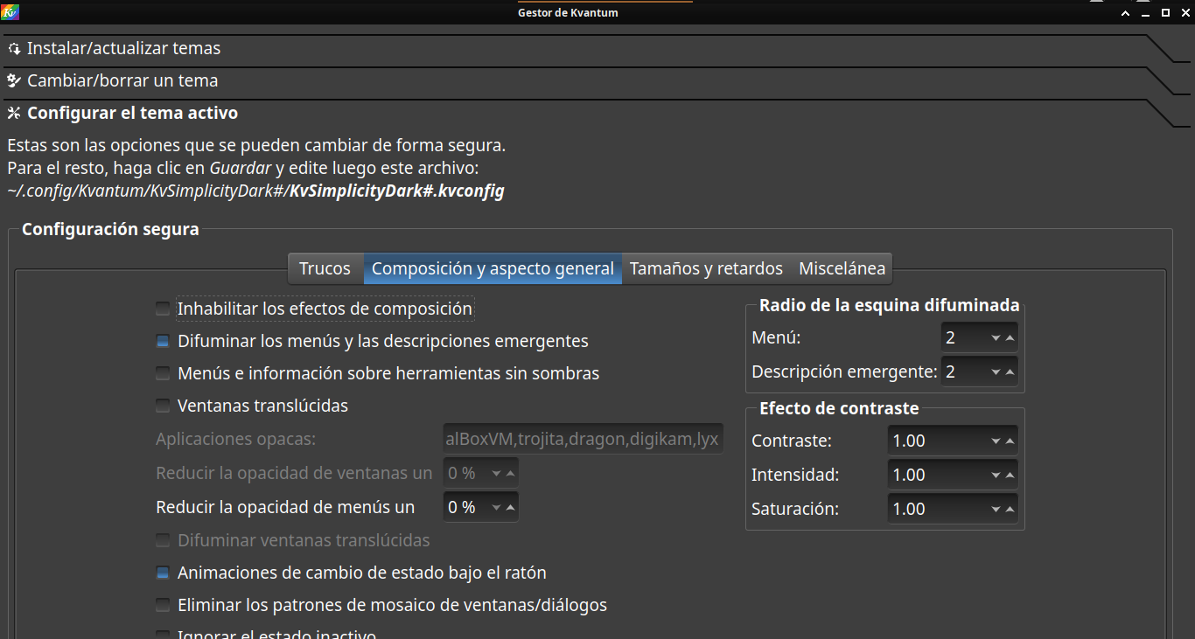Screen dimensions: 1195x639
Task: Increase the Menú blur radius up arrow
Action: click(1010, 338)
